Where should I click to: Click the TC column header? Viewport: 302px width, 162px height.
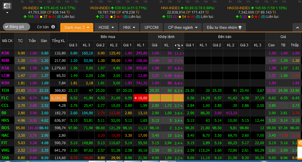tap(20, 41)
